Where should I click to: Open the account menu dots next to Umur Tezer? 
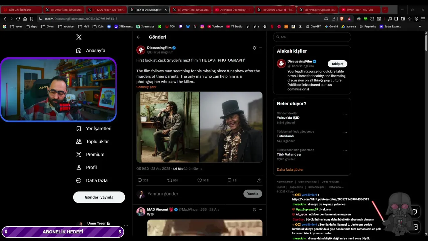pyautogui.click(x=126, y=226)
